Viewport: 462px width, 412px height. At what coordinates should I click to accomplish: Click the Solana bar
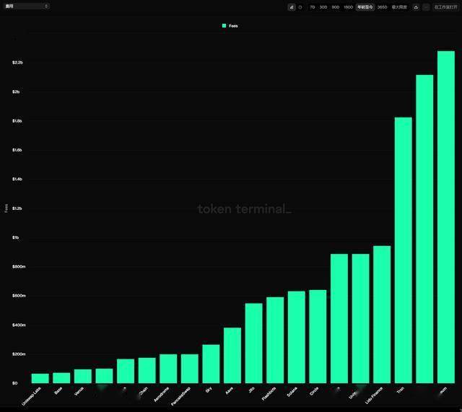pyautogui.click(x=297, y=337)
